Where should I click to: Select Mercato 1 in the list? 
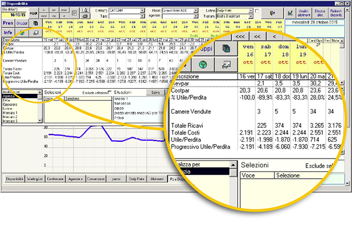pyautogui.click(x=20, y=113)
